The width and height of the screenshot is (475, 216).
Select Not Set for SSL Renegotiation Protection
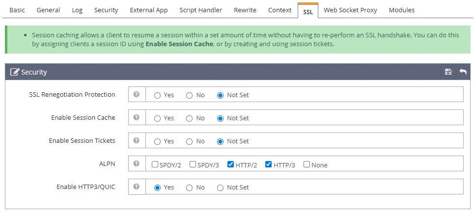(220, 95)
